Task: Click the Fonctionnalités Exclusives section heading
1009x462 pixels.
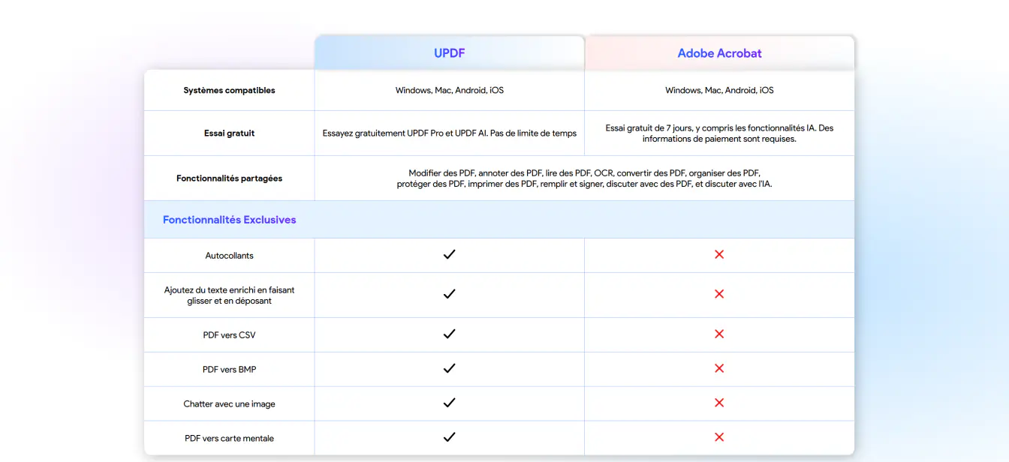Action: pyautogui.click(x=230, y=220)
